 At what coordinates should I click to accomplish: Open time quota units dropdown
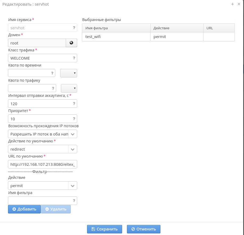pyautogui.click(x=69, y=73)
